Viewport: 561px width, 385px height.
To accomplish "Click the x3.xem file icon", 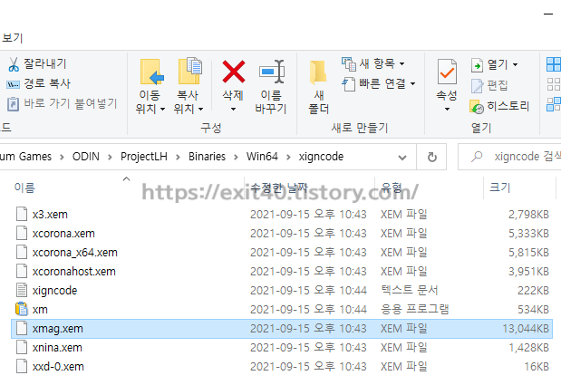I will (x=22, y=214).
